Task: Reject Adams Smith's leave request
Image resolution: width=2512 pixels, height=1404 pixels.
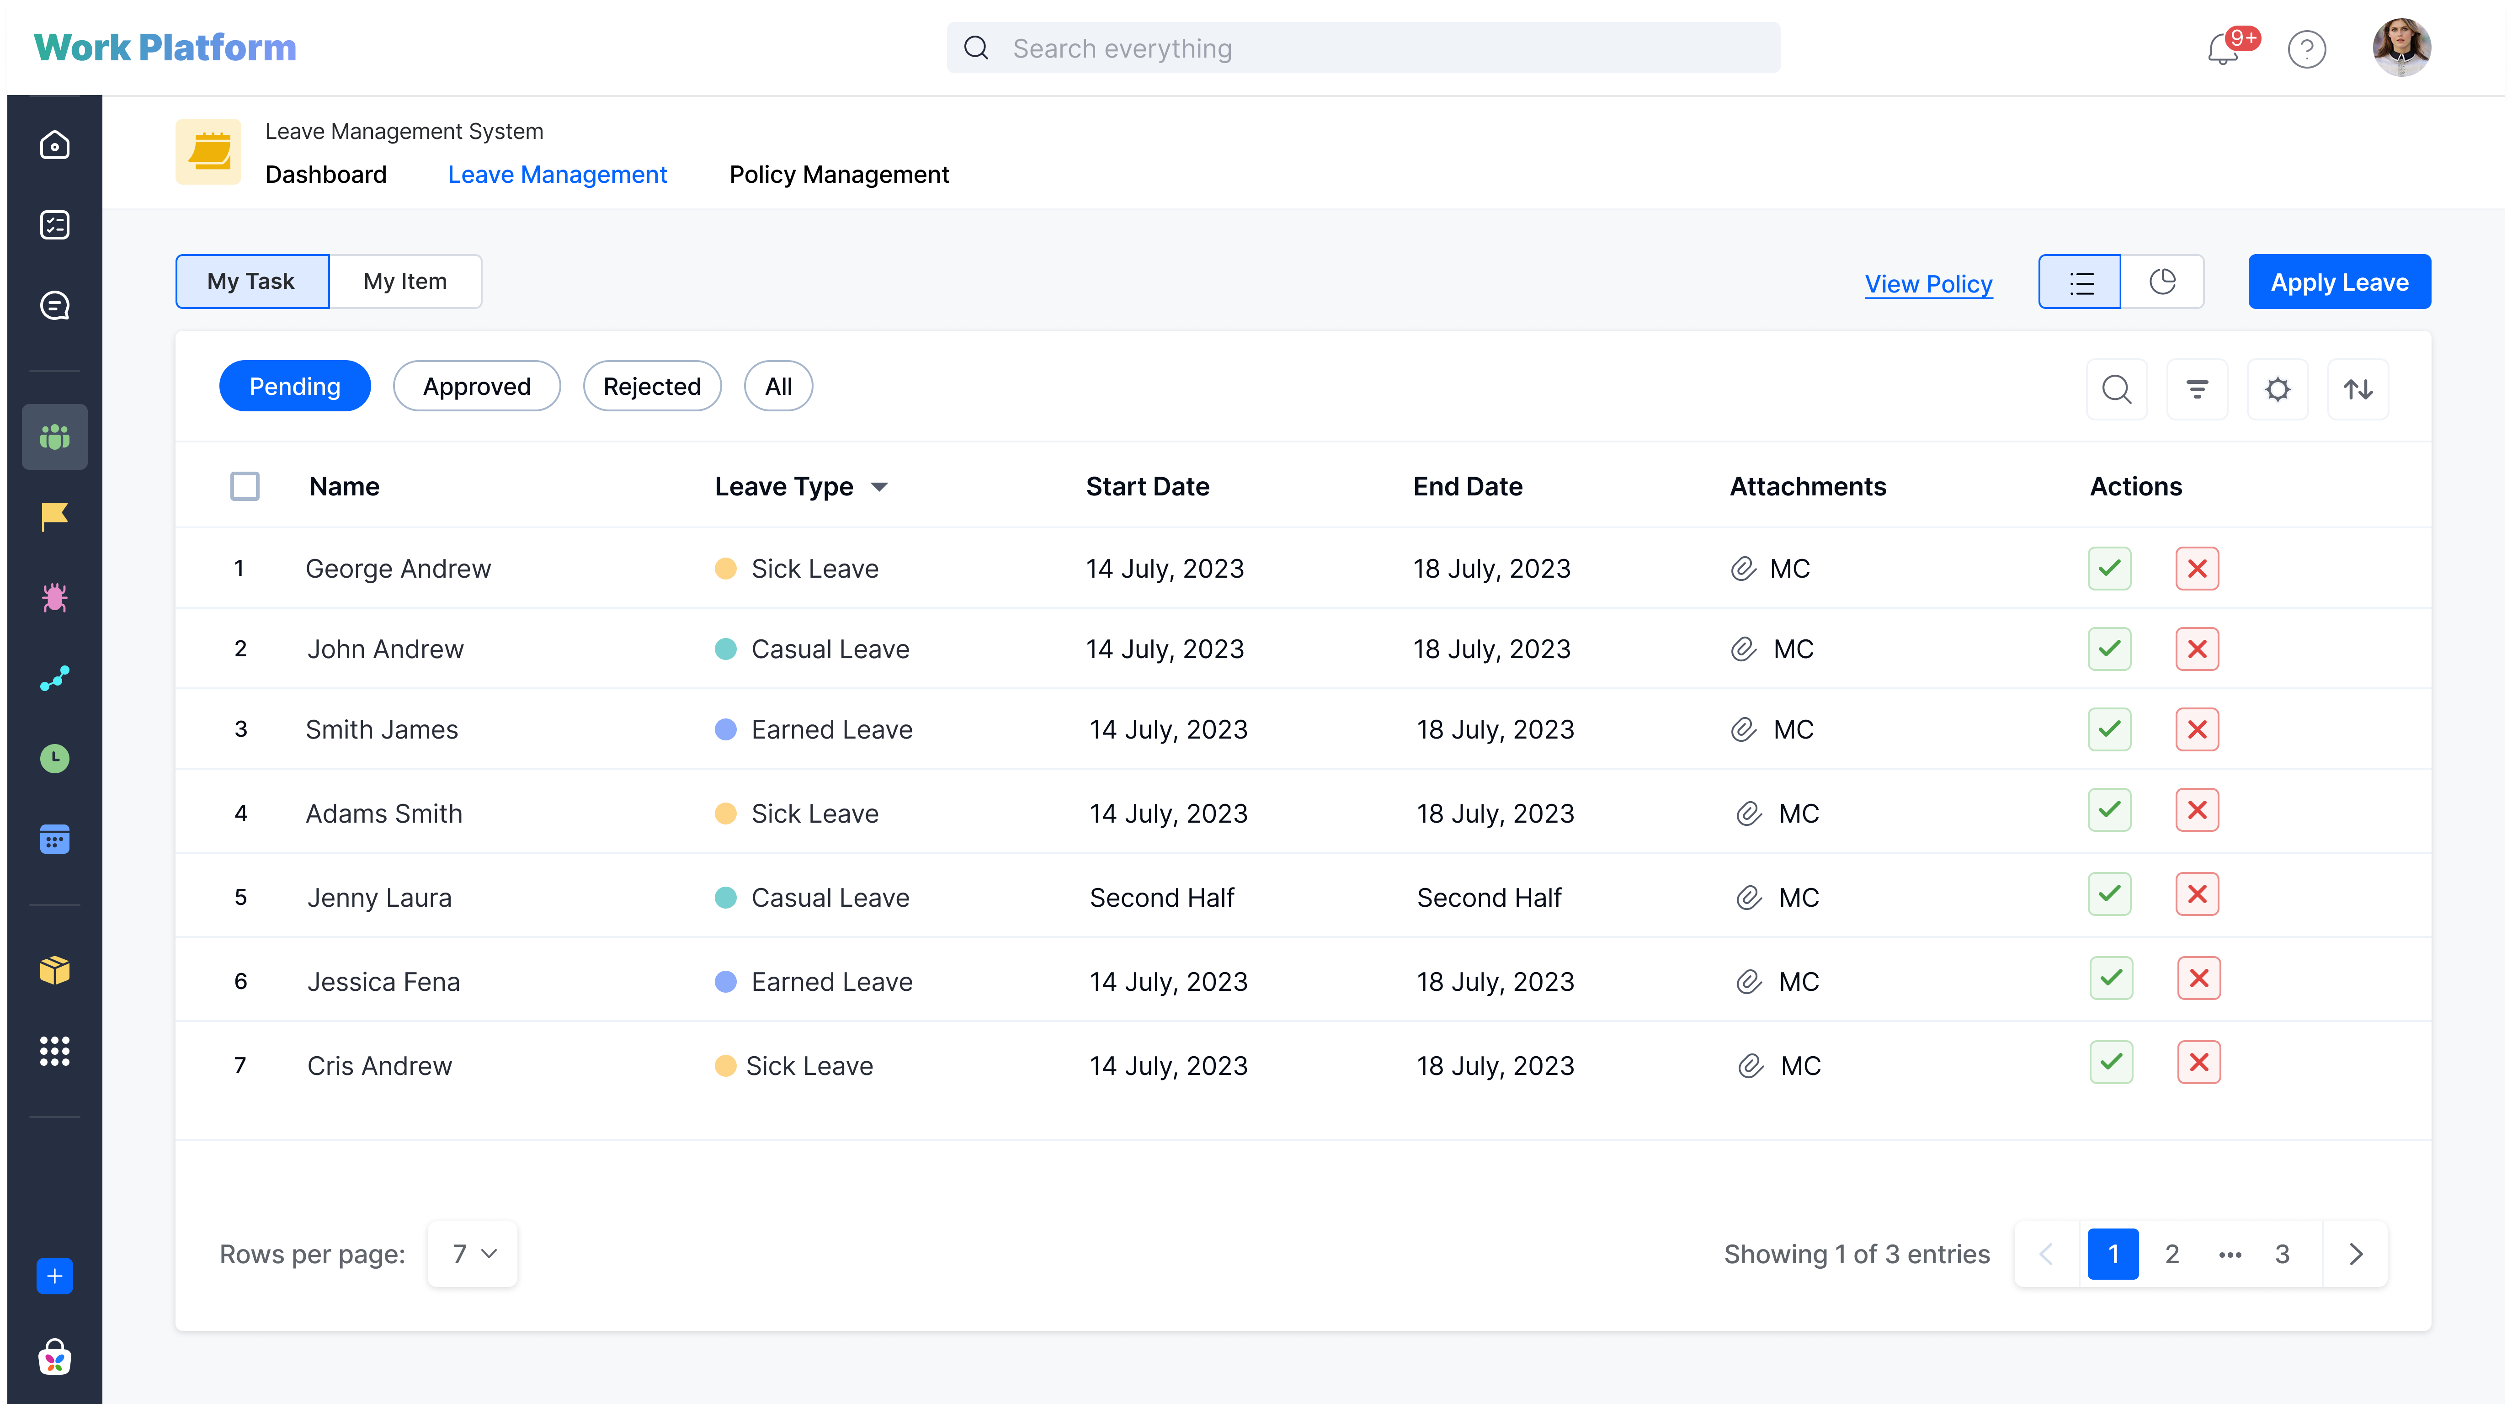Action: (2197, 810)
